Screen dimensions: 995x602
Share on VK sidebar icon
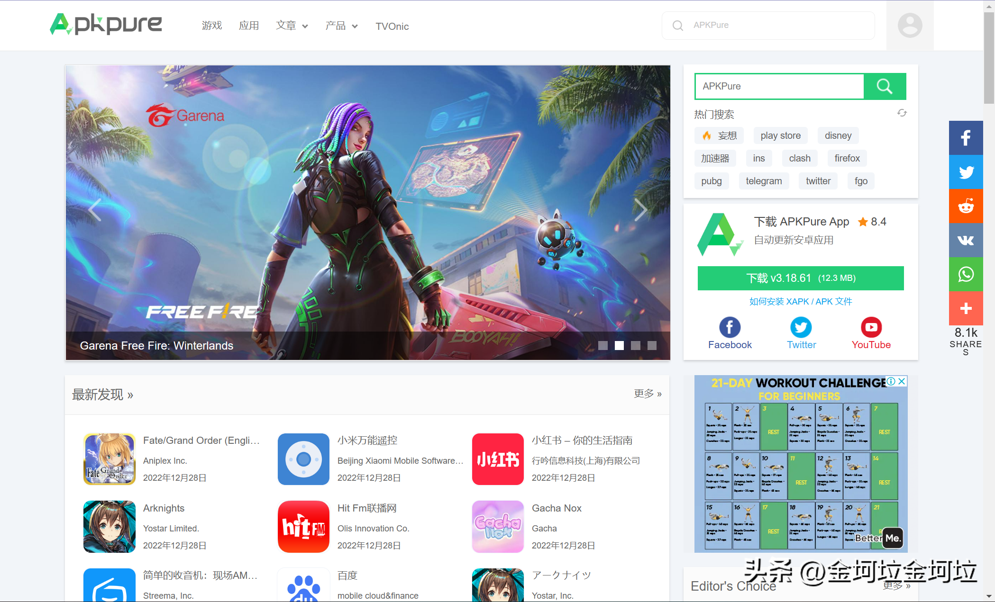(966, 241)
